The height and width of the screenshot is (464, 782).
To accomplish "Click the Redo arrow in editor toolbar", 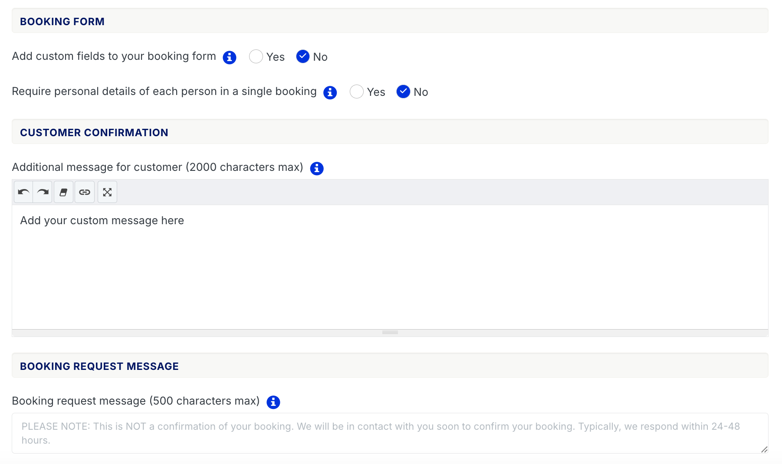I will tap(43, 192).
